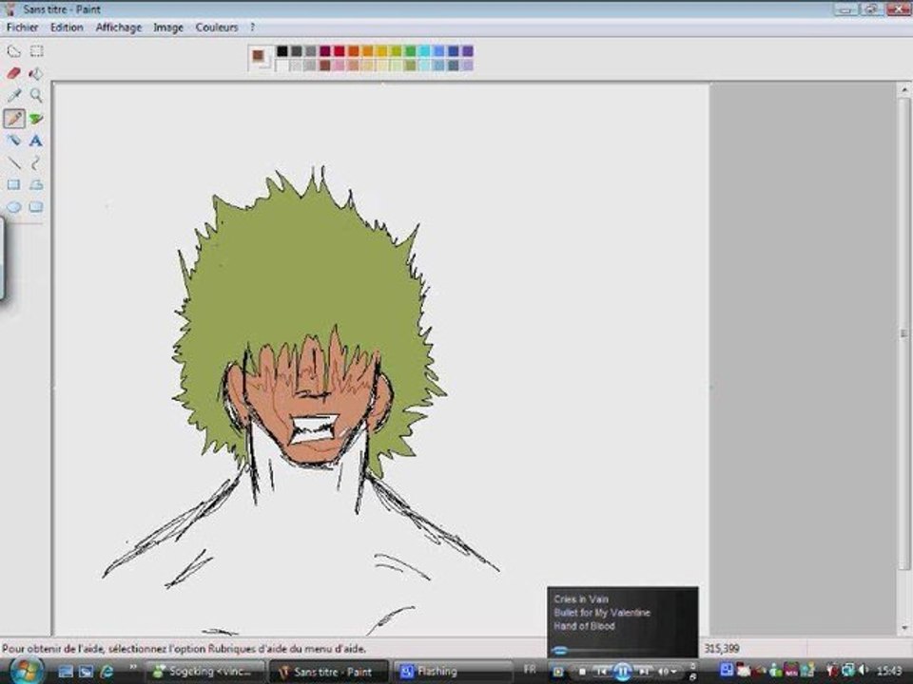Select the Polygon shape tool
The image size is (913, 684).
(36, 185)
